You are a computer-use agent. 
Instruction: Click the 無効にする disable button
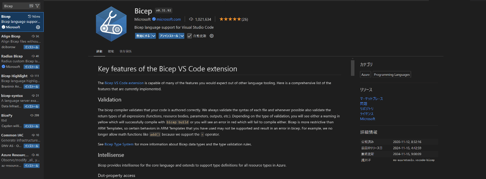click(x=143, y=36)
